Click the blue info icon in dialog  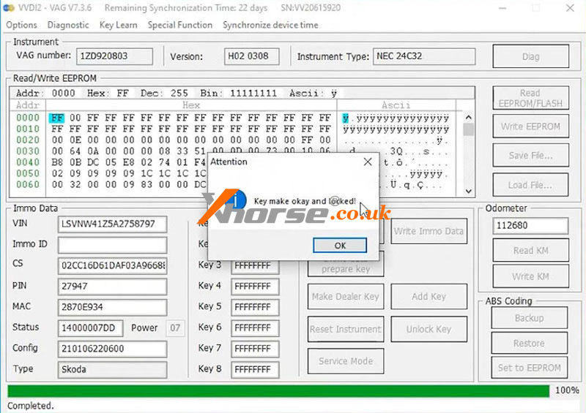coord(236,200)
